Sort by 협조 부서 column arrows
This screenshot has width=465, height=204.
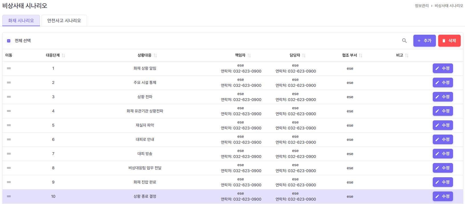(x=361, y=55)
